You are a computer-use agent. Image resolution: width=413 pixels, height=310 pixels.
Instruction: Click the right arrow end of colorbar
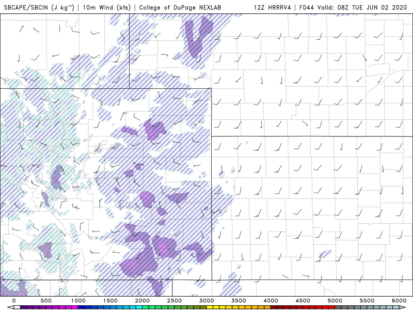click(x=403, y=307)
